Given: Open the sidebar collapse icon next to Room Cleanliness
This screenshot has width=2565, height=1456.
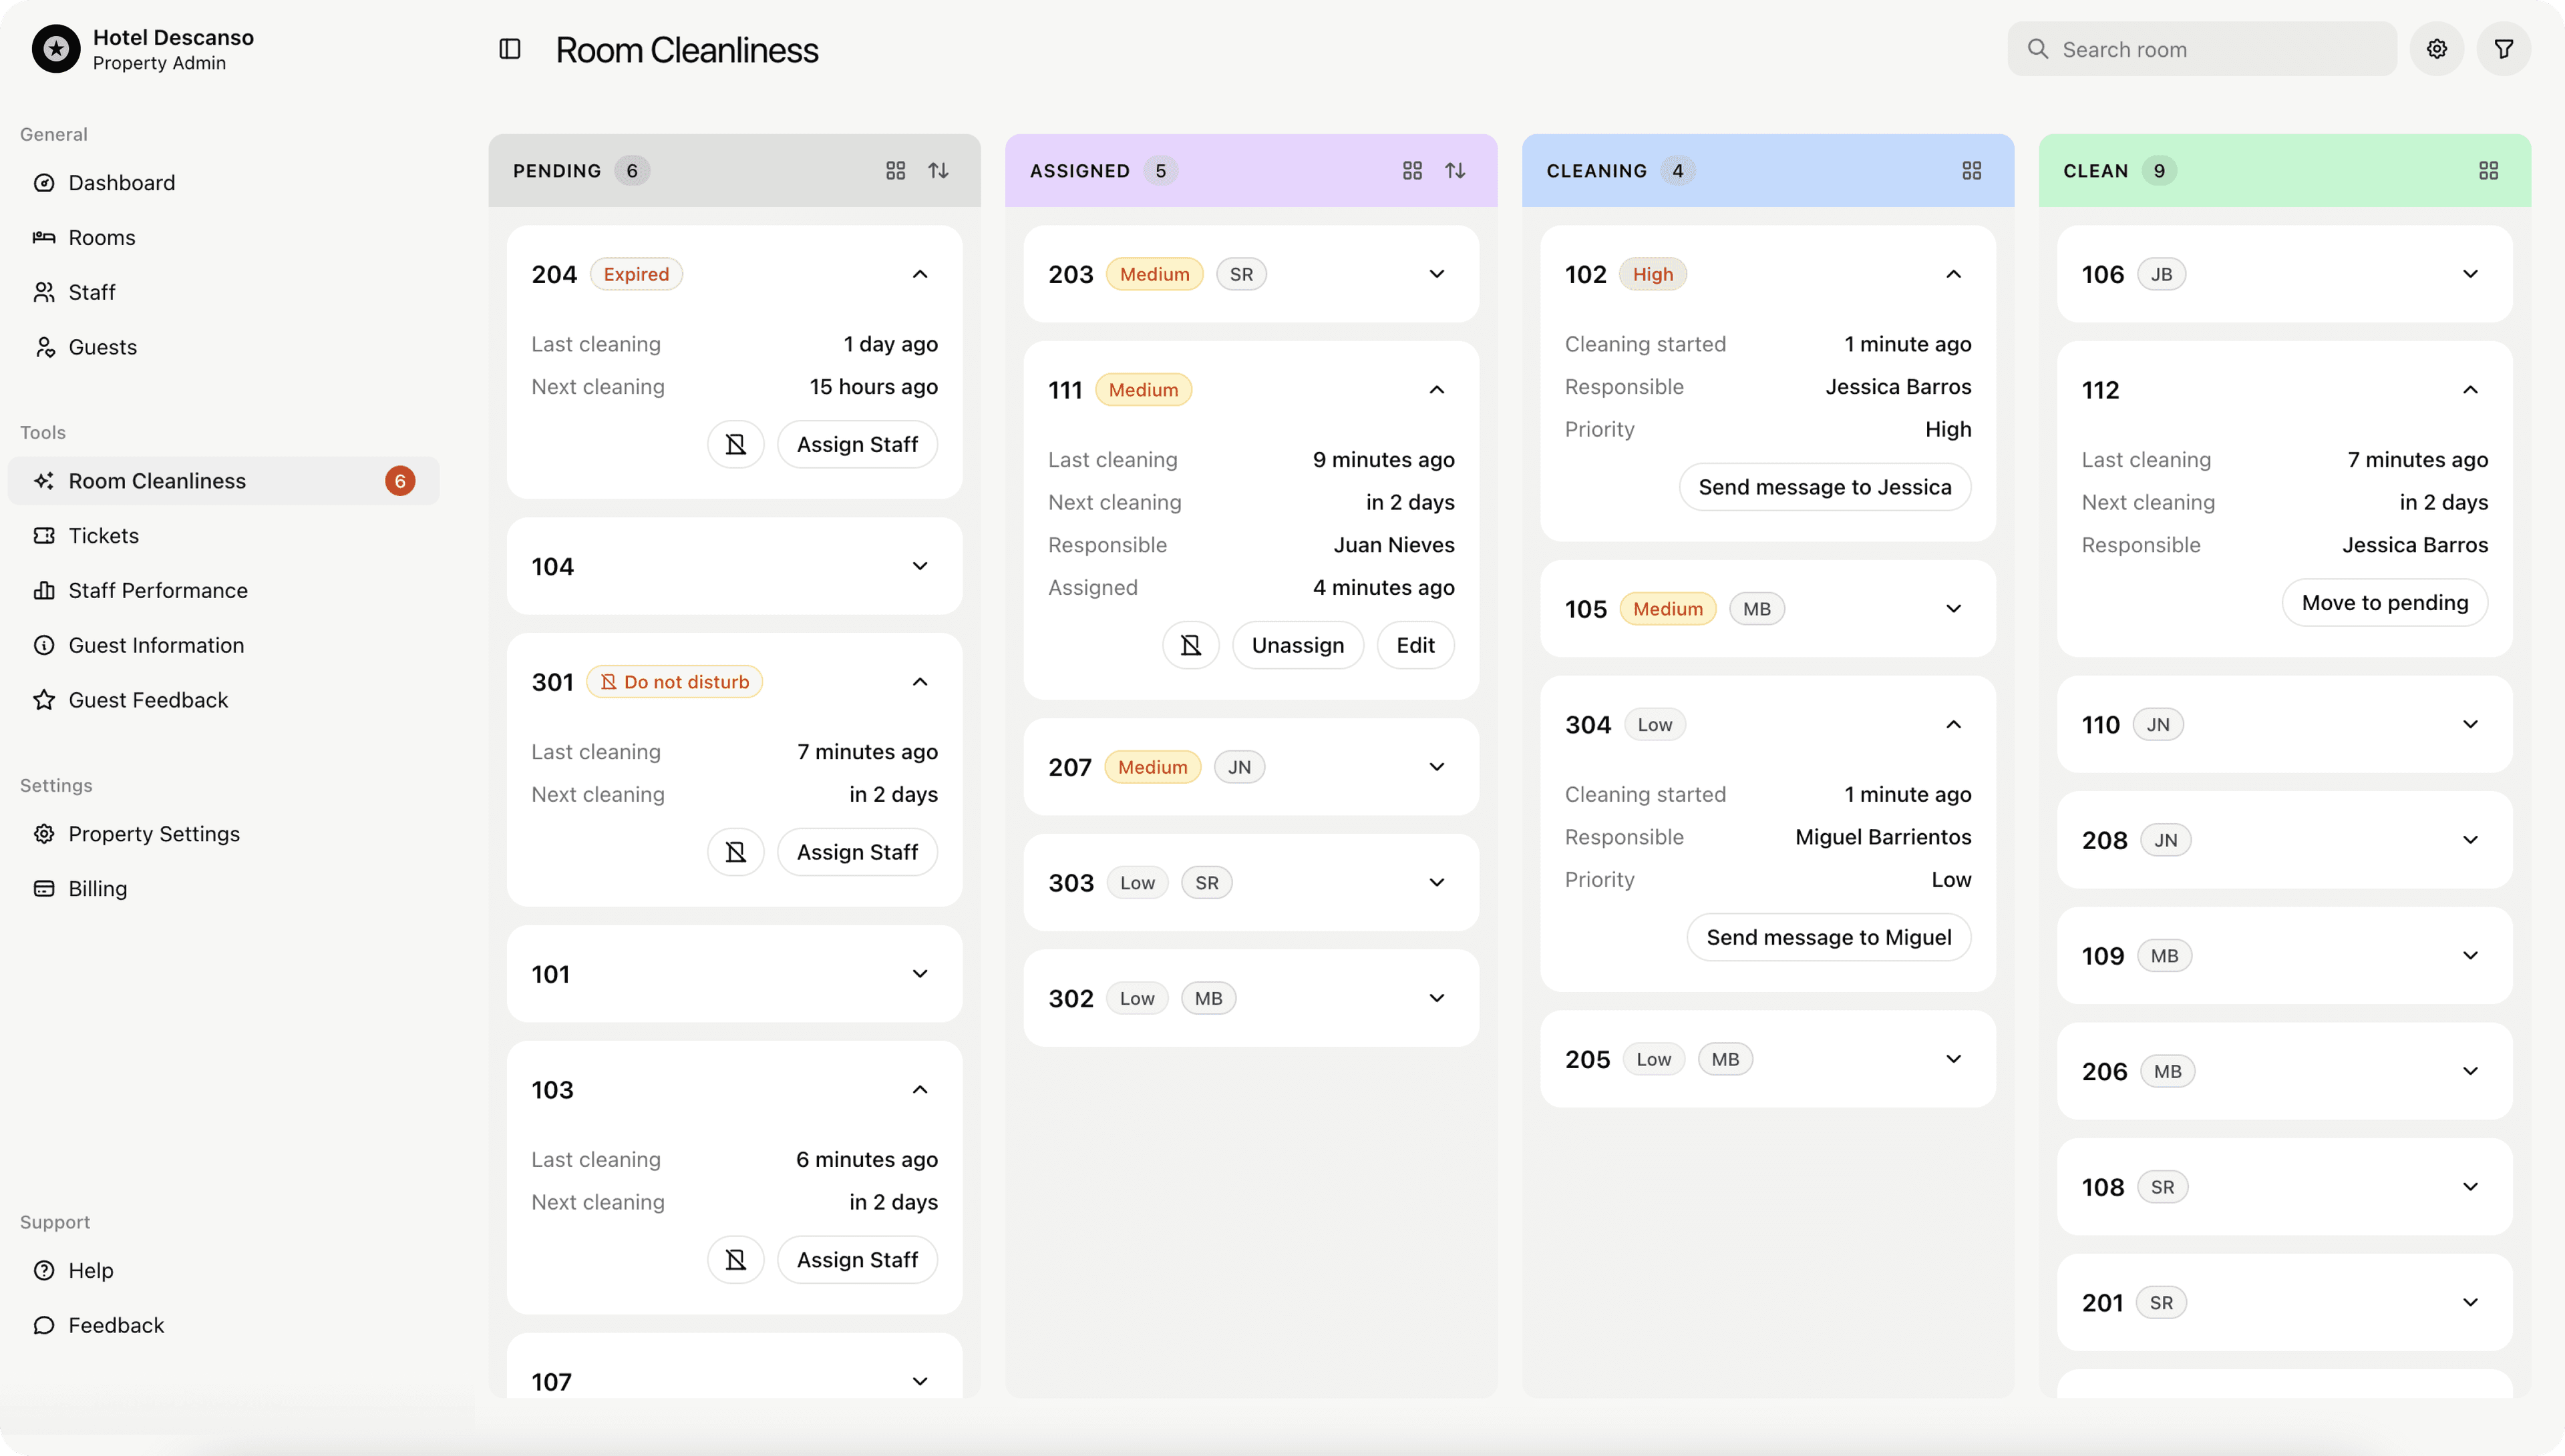Looking at the screenshot, I should [x=510, y=48].
